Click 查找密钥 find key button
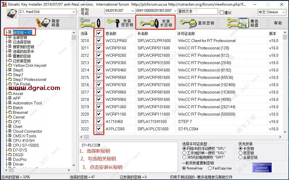The height and width of the screenshot is (180, 289). [197, 23]
